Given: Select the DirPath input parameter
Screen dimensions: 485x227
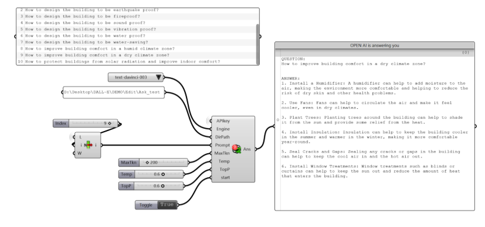Looking at the screenshot, I should tap(223, 137).
